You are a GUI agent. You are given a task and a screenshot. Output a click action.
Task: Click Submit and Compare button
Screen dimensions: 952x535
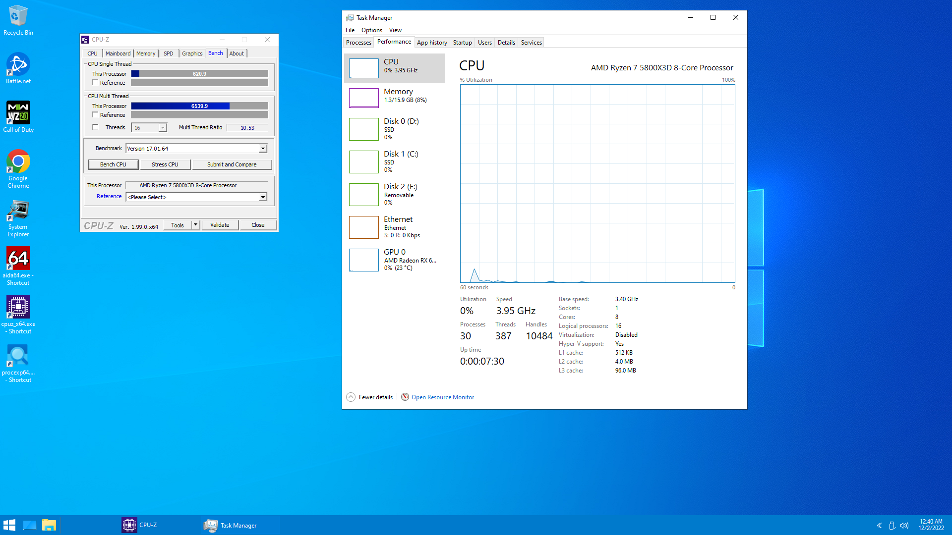click(232, 164)
